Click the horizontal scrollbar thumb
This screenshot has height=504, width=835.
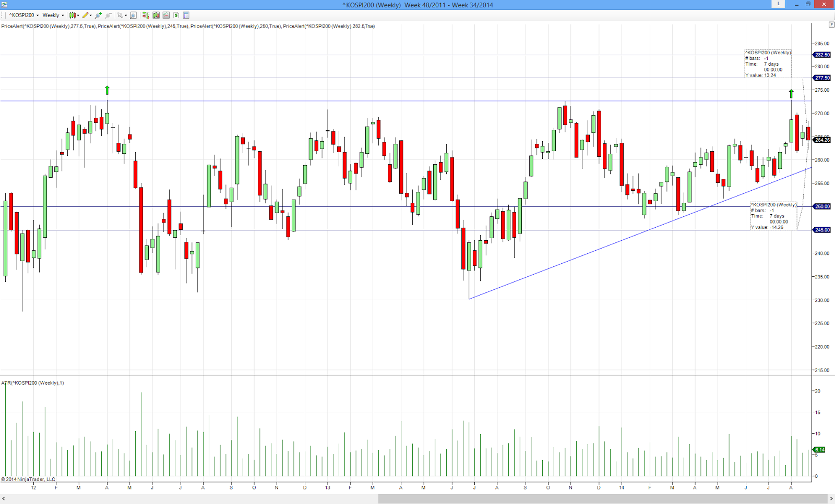click(x=603, y=499)
